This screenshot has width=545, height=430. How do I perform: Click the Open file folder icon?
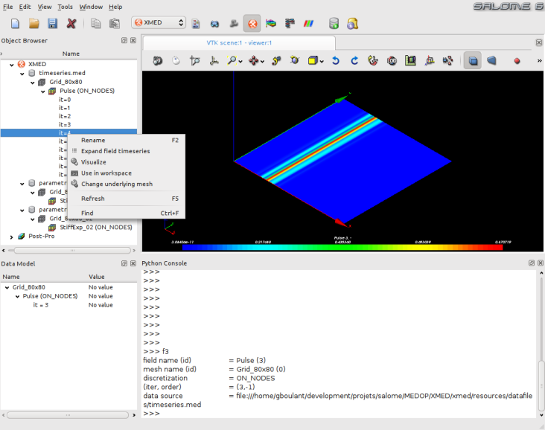34,23
